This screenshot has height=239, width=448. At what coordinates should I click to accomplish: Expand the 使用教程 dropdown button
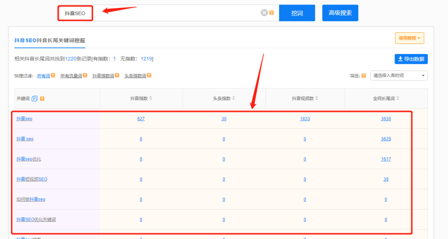[409, 38]
